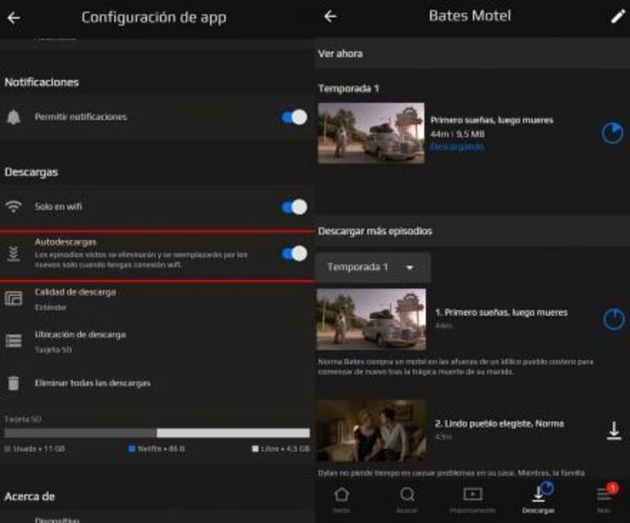
Task: Click the 44m | 9,5 MB download info
Action: (457, 134)
